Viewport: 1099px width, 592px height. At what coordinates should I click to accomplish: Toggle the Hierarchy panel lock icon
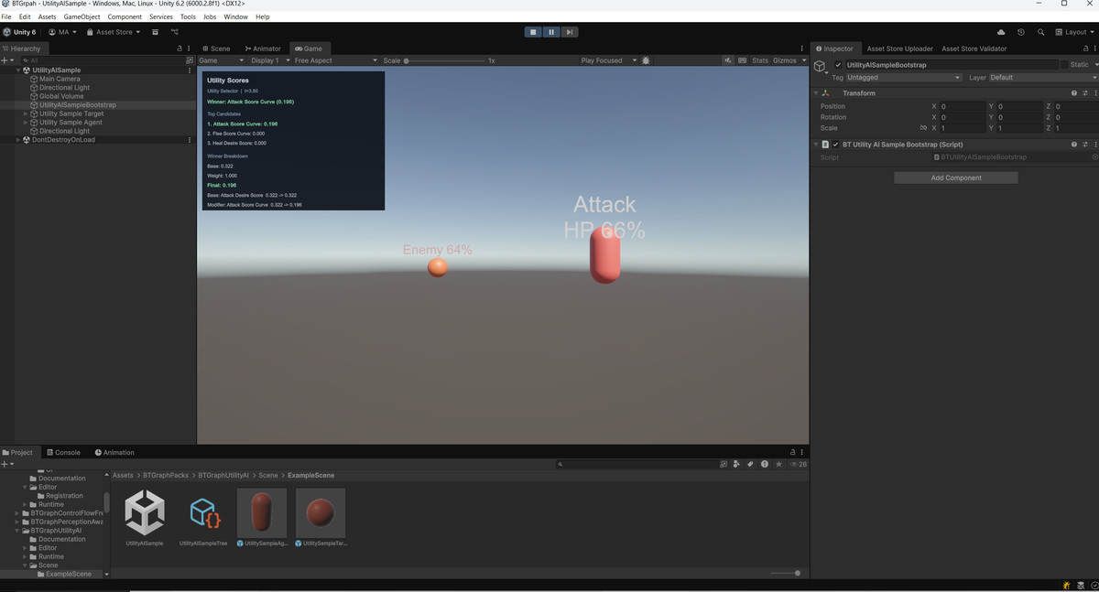(x=180, y=48)
